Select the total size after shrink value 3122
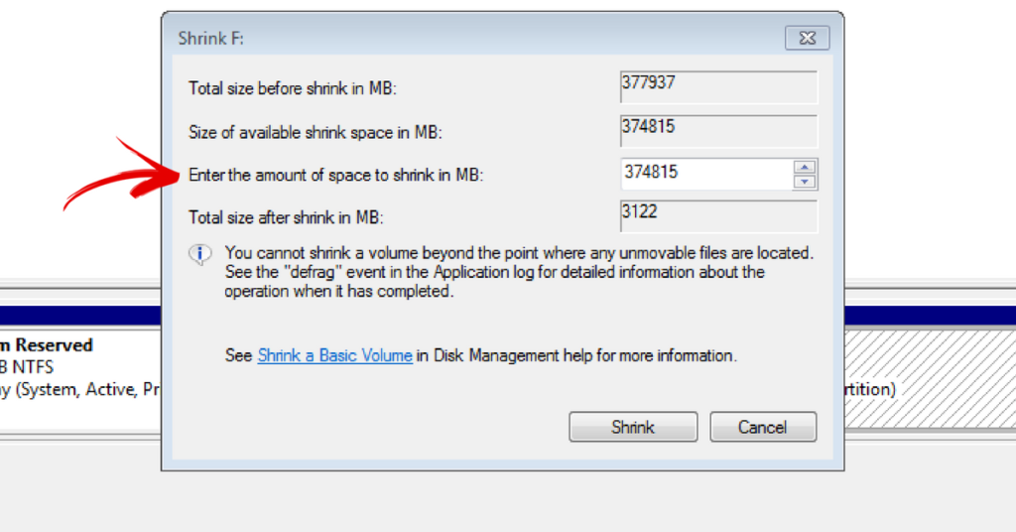The image size is (1016, 532). click(718, 216)
